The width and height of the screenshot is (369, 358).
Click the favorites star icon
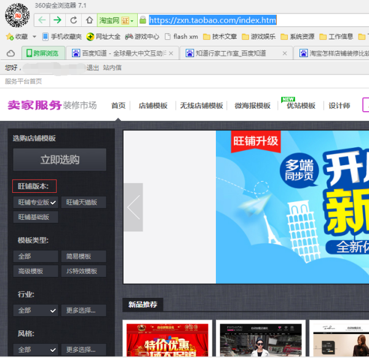coord(10,37)
